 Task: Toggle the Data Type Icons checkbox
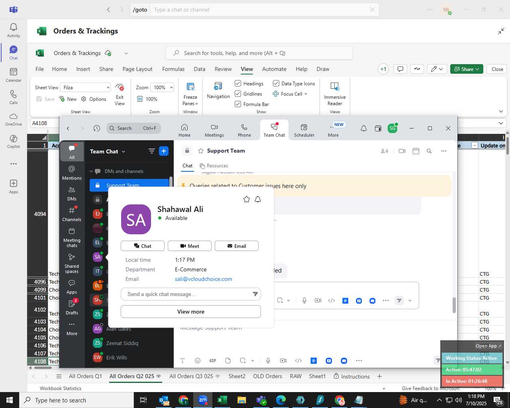276,83
